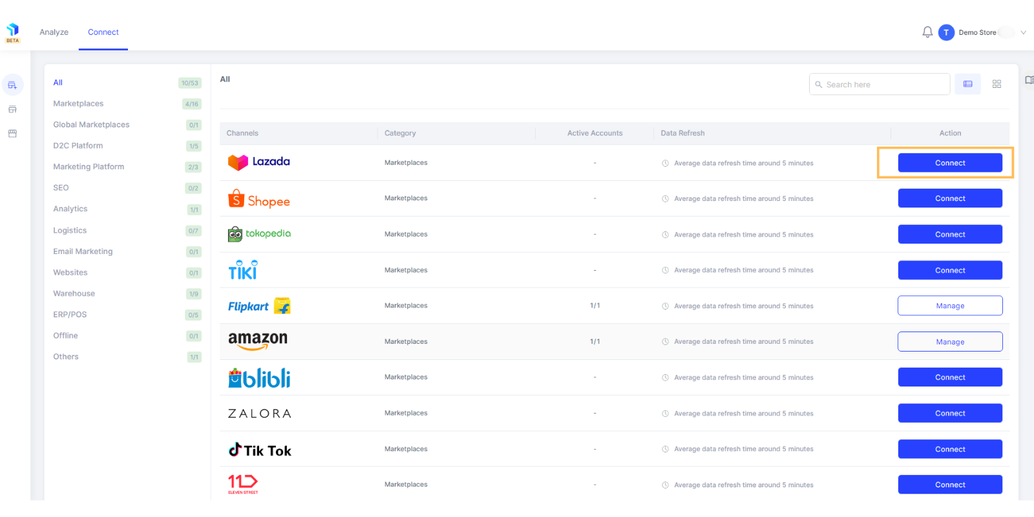Connect the Lazada channel
This screenshot has width=1034, height=517.
(x=950, y=163)
